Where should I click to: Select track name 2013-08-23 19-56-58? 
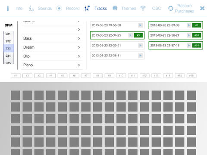click(x=107, y=25)
